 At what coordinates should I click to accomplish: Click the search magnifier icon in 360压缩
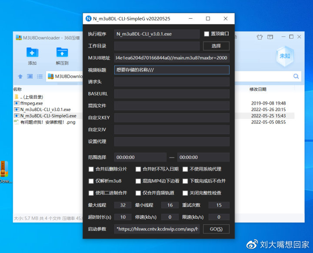[296, 76]
